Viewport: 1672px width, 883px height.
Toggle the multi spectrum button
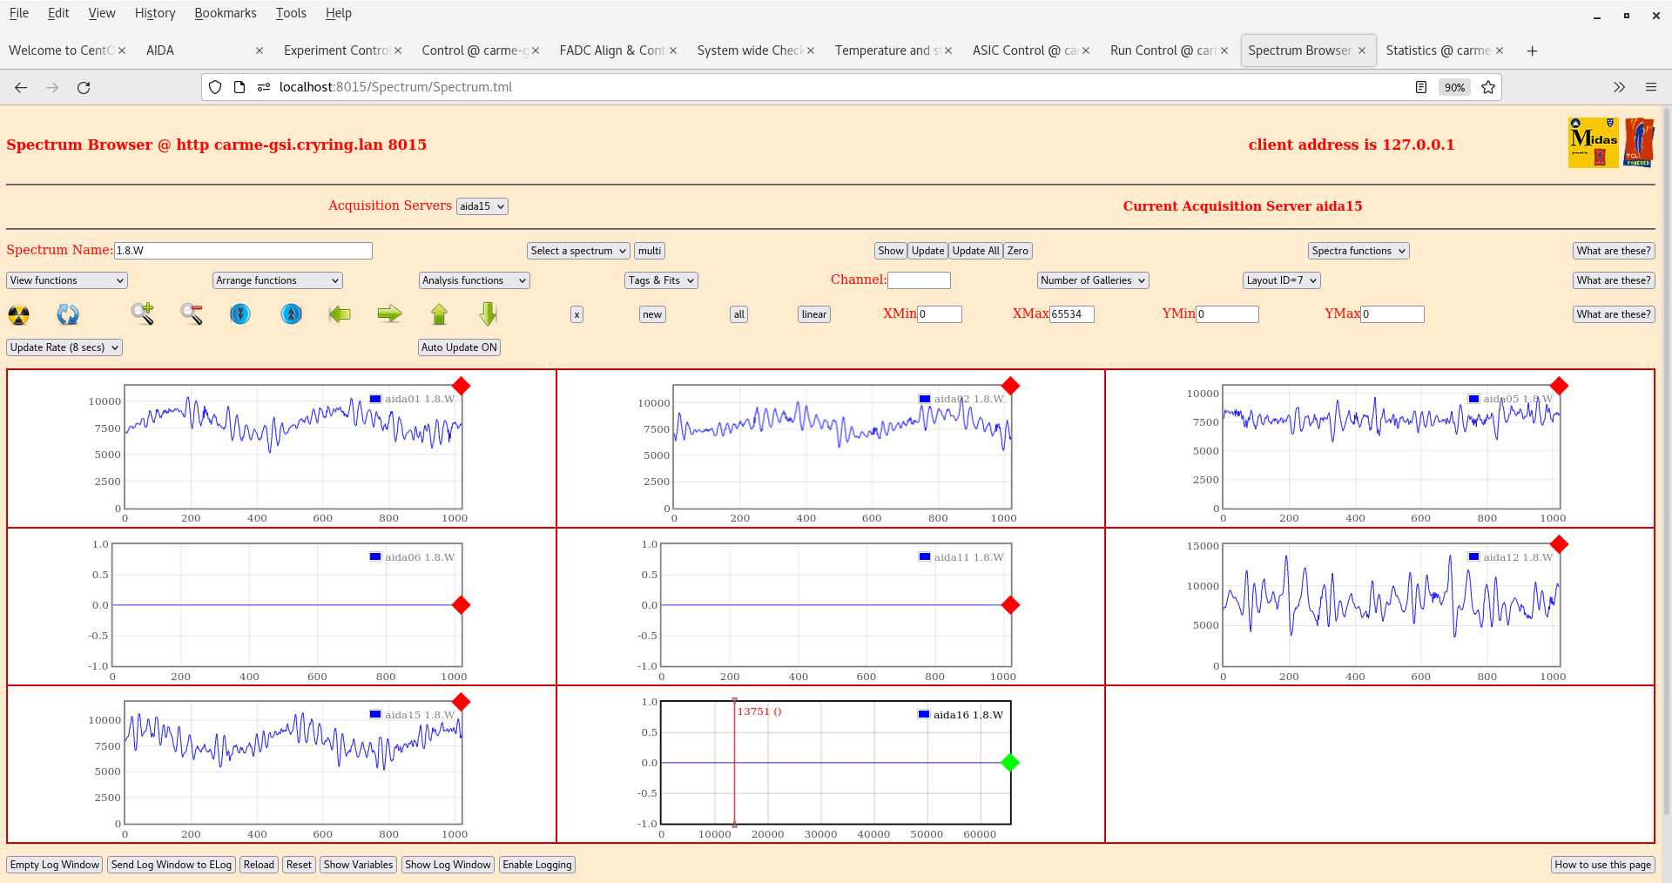click(650, 251)
